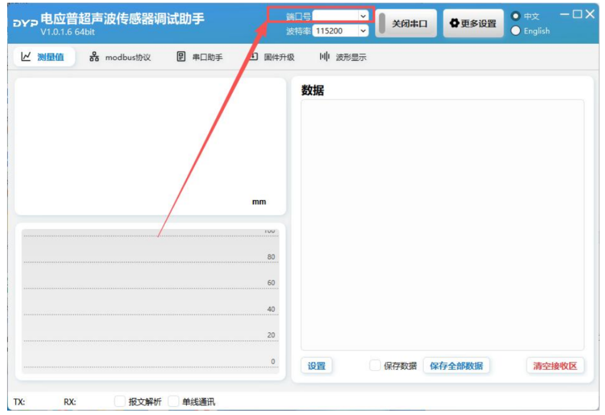Click the DYP logo in title bar
Image resolution: width=605 pixels, height=415 pixels.
[25, 24]
